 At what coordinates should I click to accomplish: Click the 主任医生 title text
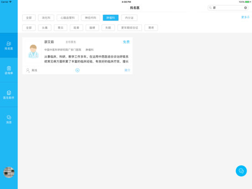[71, 42]
